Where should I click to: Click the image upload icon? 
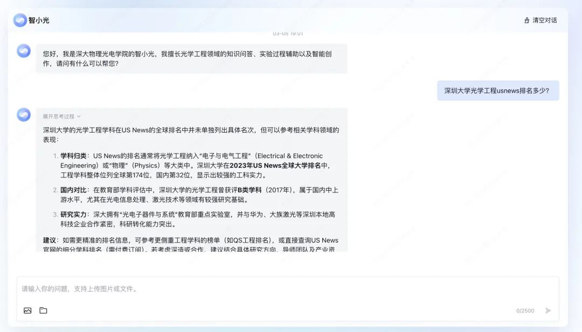27,310
